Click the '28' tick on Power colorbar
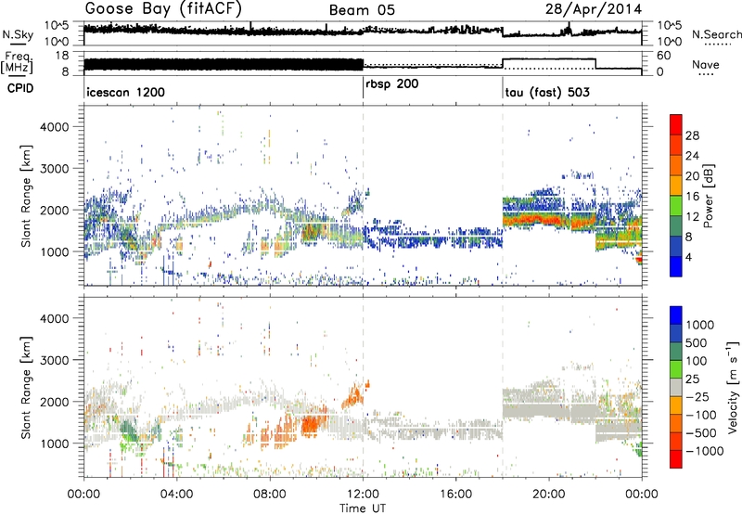This screenshot has width=742, height=514. (692, 135)
